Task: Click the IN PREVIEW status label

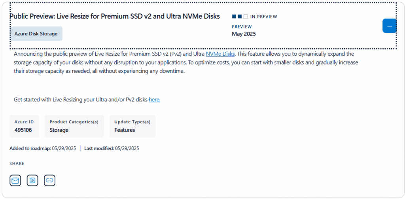Action: [264, 17]
